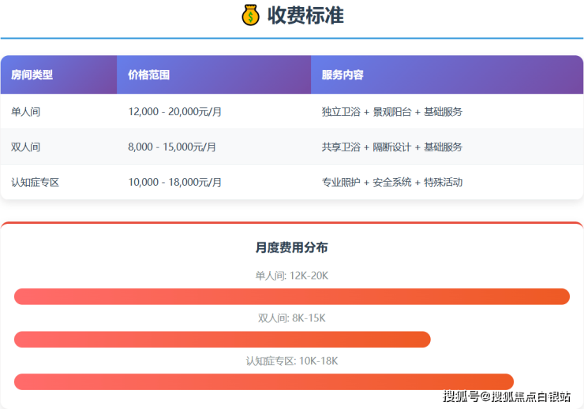
Task: Select the 服务内容 column header
Action: [x=343, y=75]
